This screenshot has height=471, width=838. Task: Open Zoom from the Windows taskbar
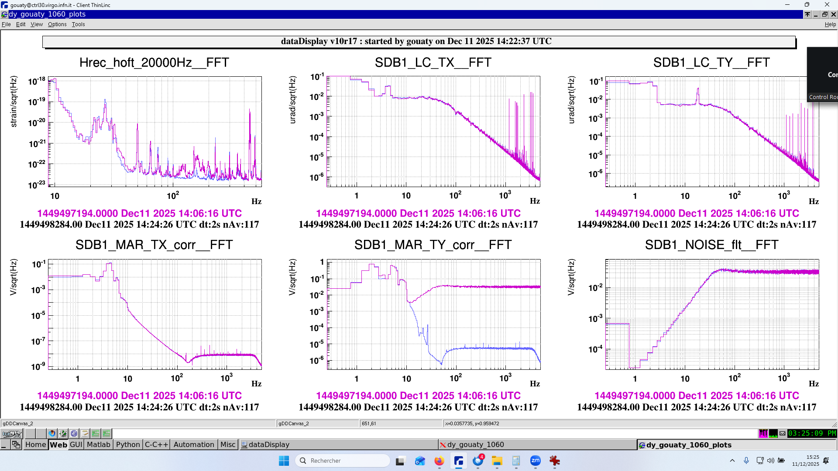(535, 461)
